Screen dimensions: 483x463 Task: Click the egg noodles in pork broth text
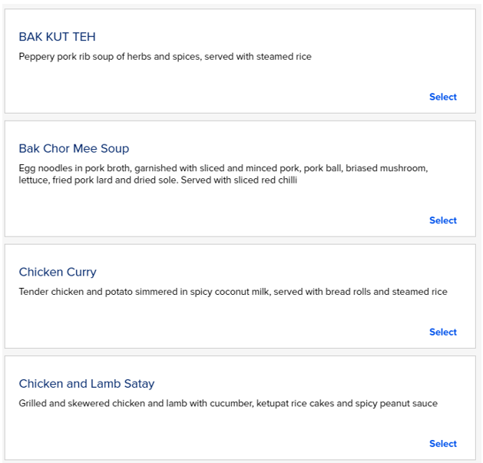[223, 168]
